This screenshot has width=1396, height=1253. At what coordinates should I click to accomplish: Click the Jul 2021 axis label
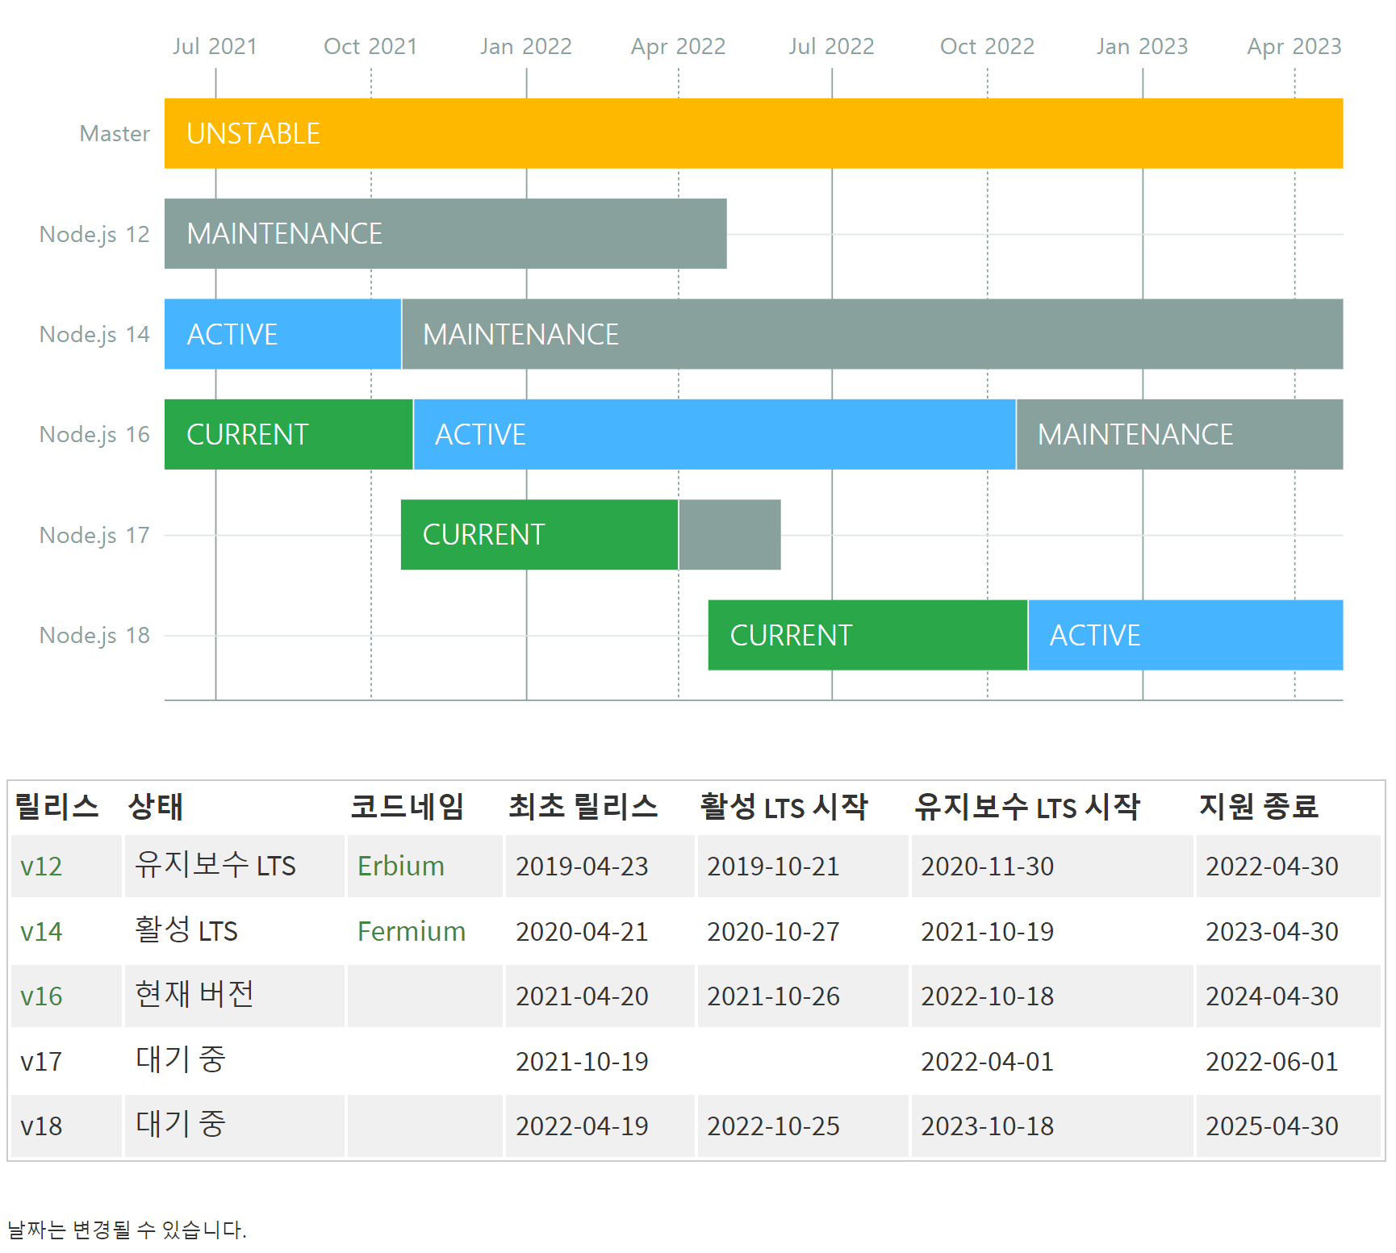pyautogui.click(x=215, y=47)
